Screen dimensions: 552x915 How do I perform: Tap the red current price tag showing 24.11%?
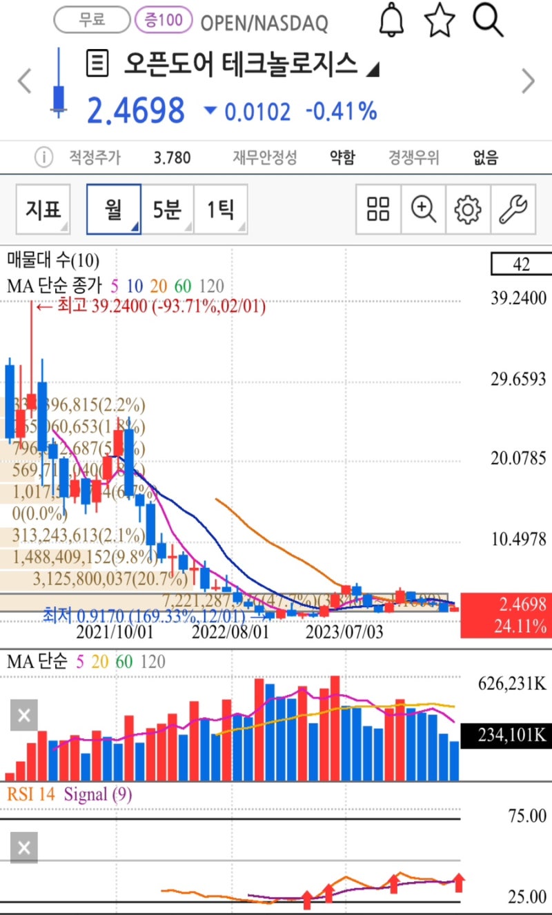click(x=505, y=615)
